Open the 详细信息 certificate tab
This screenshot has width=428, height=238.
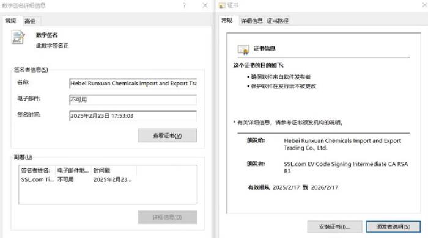click(251, 21)
